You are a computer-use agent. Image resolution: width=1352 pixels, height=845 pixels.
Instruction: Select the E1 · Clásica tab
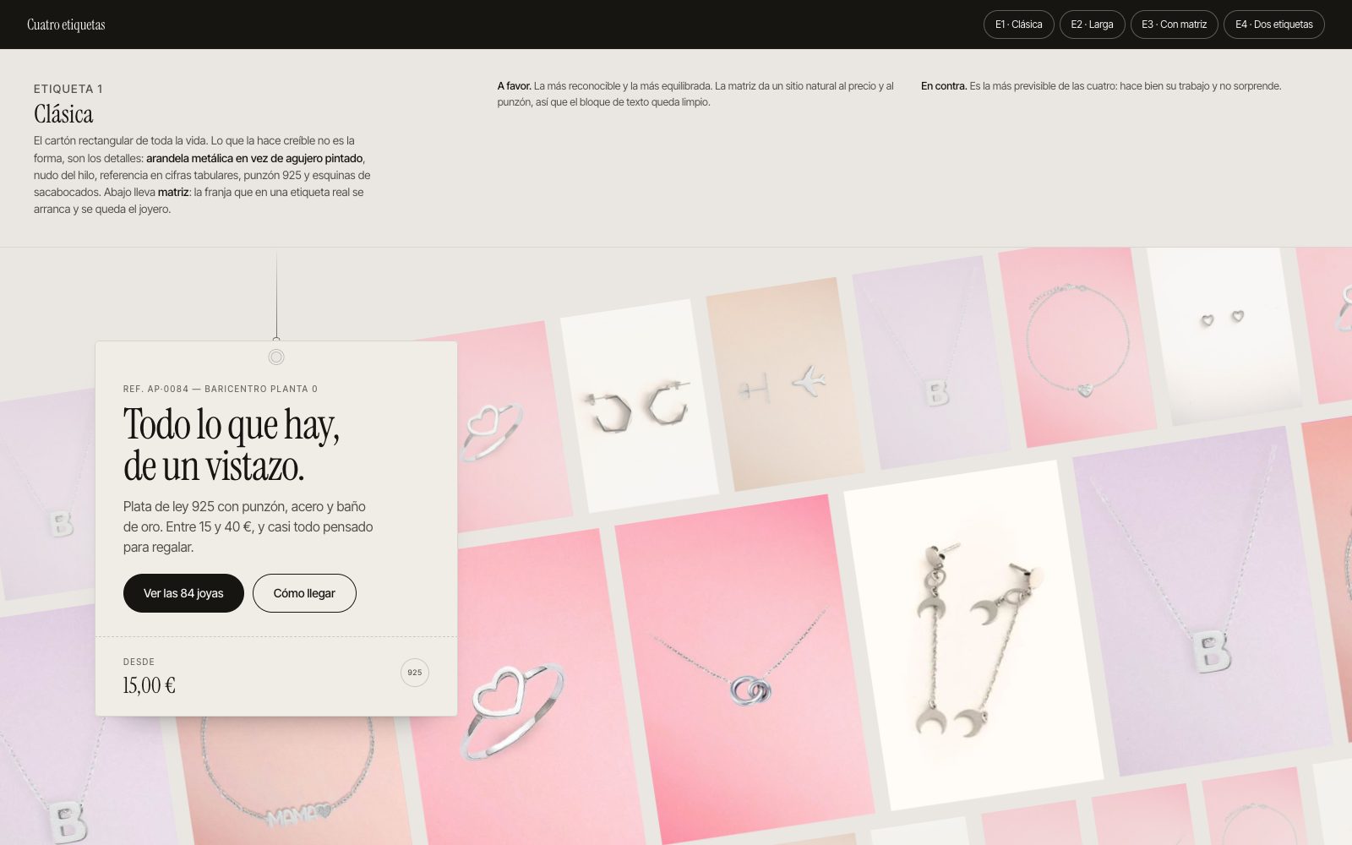point(1018,25)
